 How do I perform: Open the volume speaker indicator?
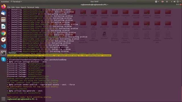(174, 2)
